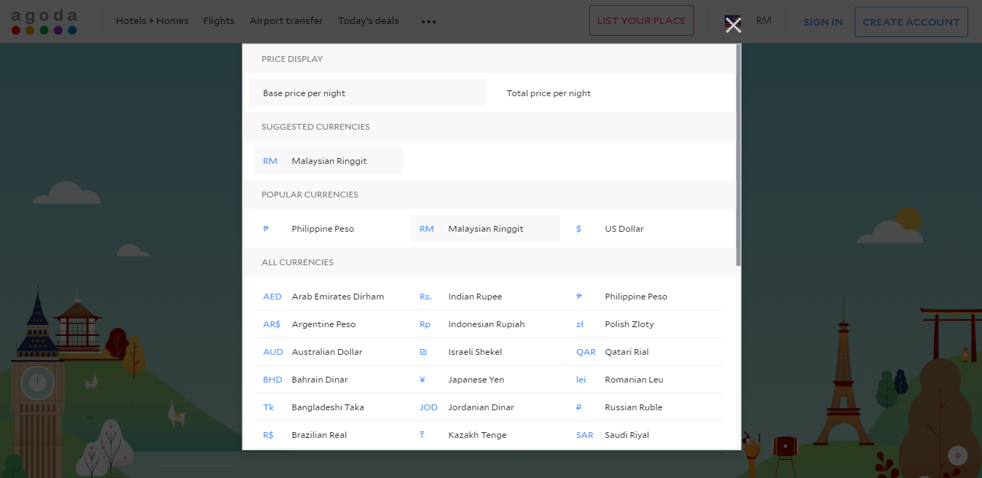The image size is (982, 478).
Task: Select Base price per night option
Action: pos(367,93)
